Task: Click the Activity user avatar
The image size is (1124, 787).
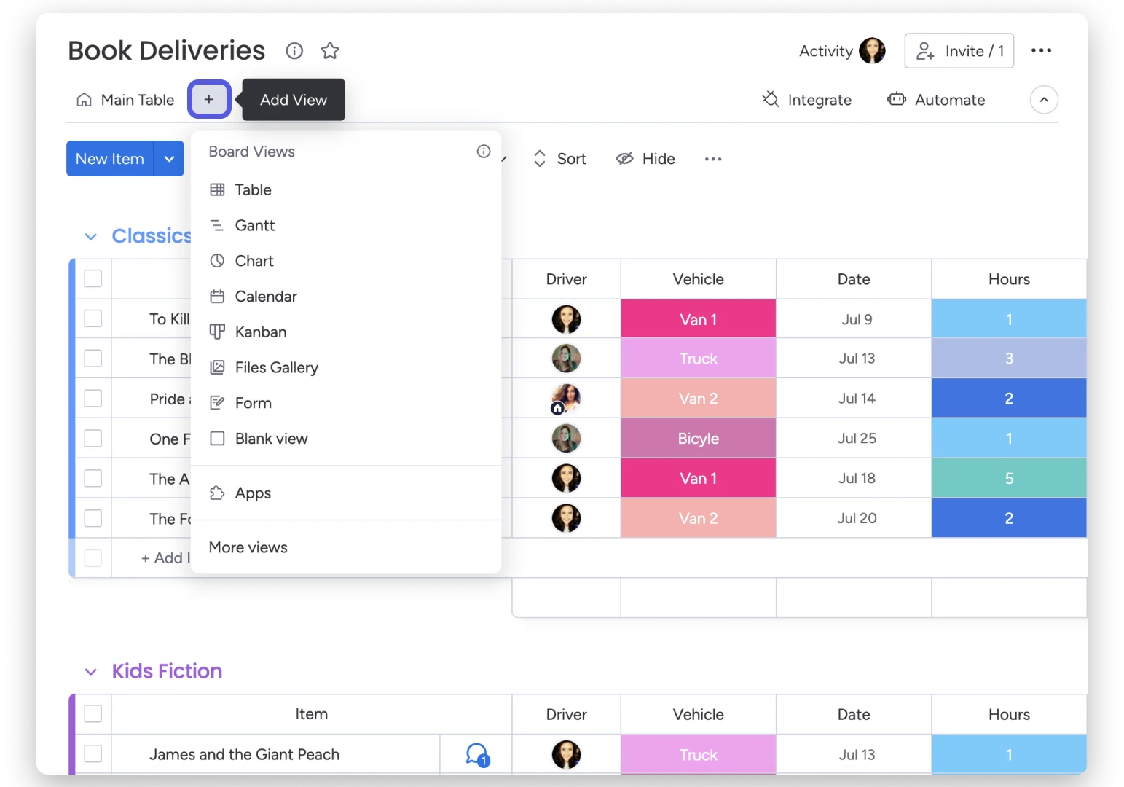Action: pyautogui.click(x=872, y=50)
